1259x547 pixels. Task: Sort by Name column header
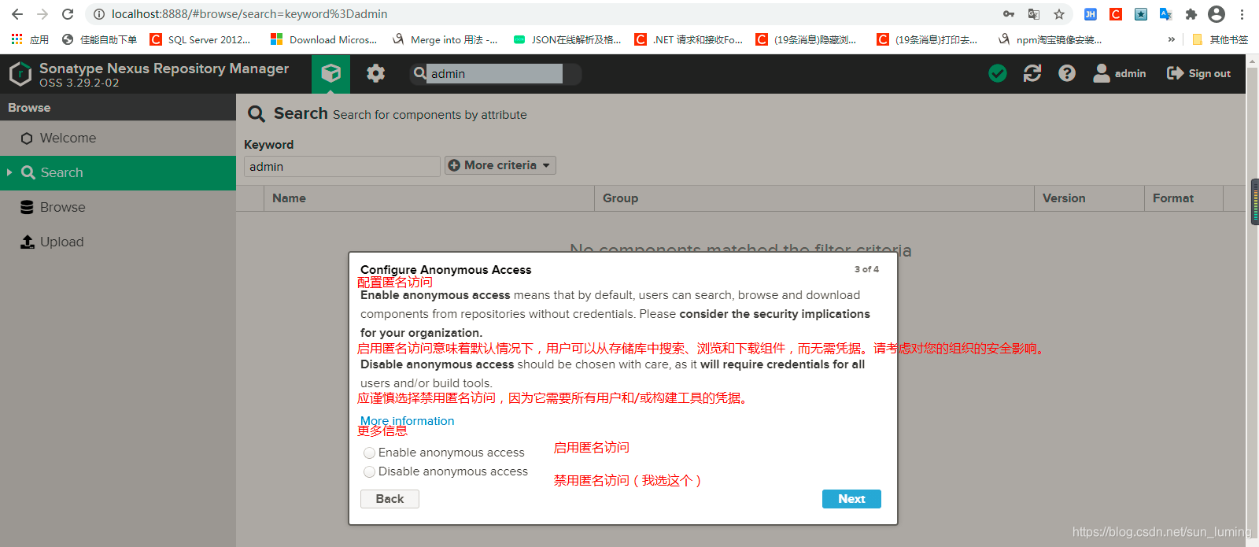point(429,198)
